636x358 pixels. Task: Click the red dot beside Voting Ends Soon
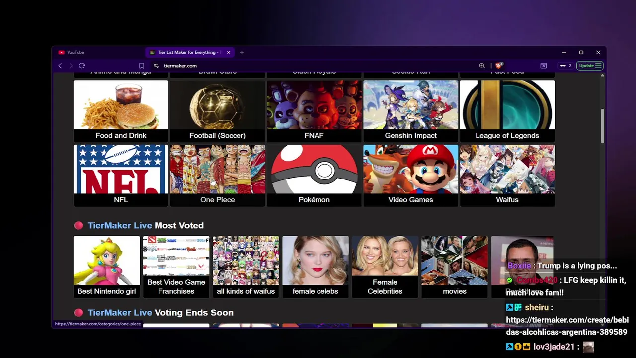point(79,312)
